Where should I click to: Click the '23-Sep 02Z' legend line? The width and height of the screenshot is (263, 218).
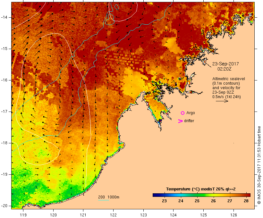[x=223, y=92]
